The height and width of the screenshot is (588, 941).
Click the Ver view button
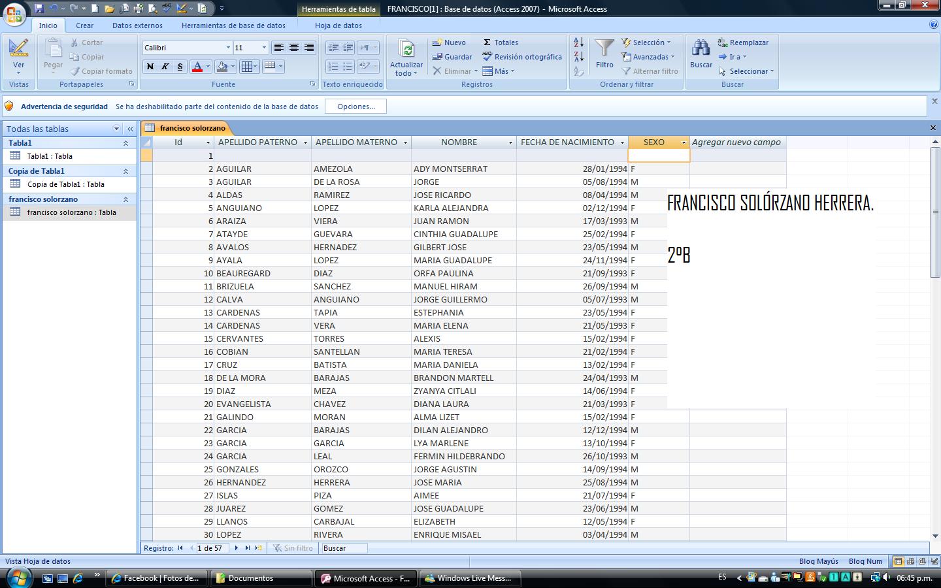tap(18, 56)
